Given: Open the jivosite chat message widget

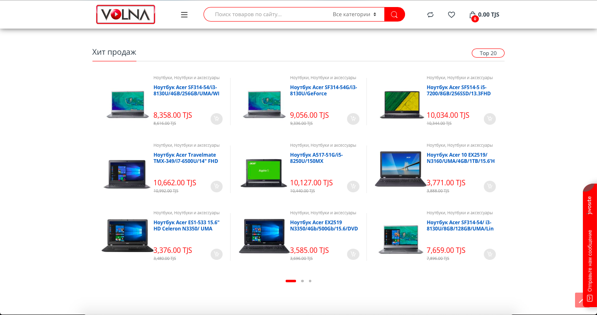Looking at the screenshot, I should click(x=590, y=245).
